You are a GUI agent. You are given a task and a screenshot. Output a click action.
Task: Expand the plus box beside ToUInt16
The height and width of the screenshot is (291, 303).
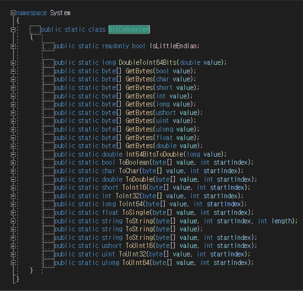[x=13, y=246]
